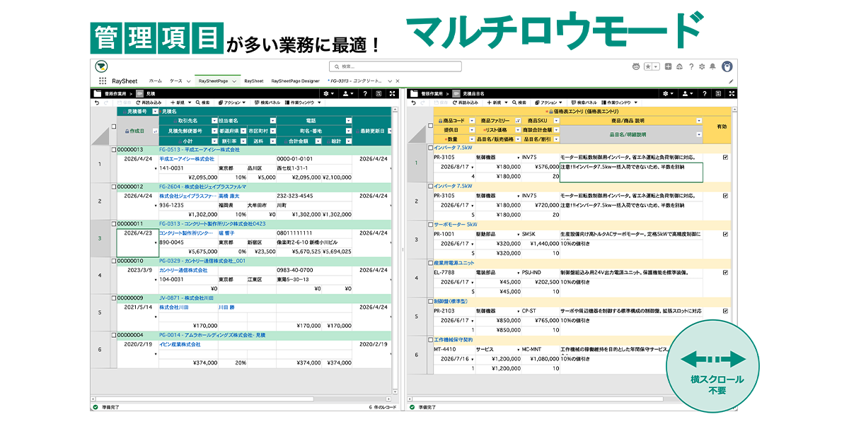Select the FG-0313 コンクリート tab

pyautogui.click(x=356, y=81)
